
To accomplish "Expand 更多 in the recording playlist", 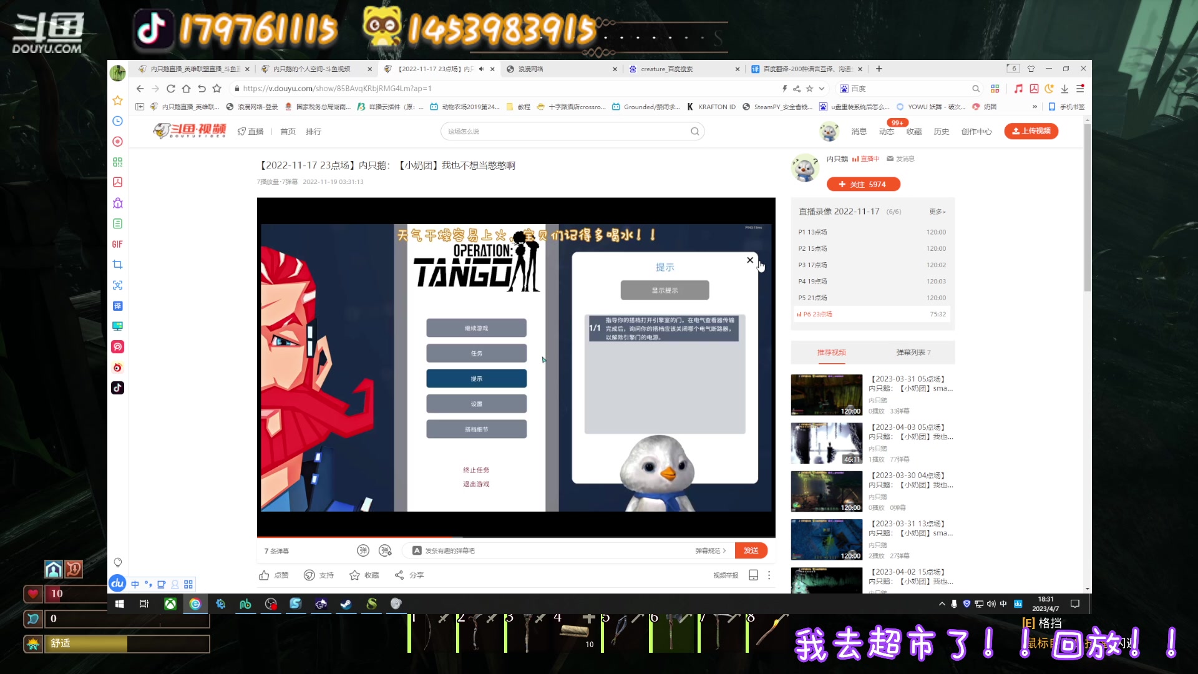I will pos(937,212).
